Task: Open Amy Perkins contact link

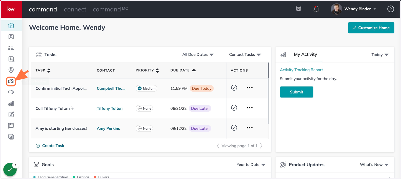Action: pyautogui.click(x=108, y=128)
